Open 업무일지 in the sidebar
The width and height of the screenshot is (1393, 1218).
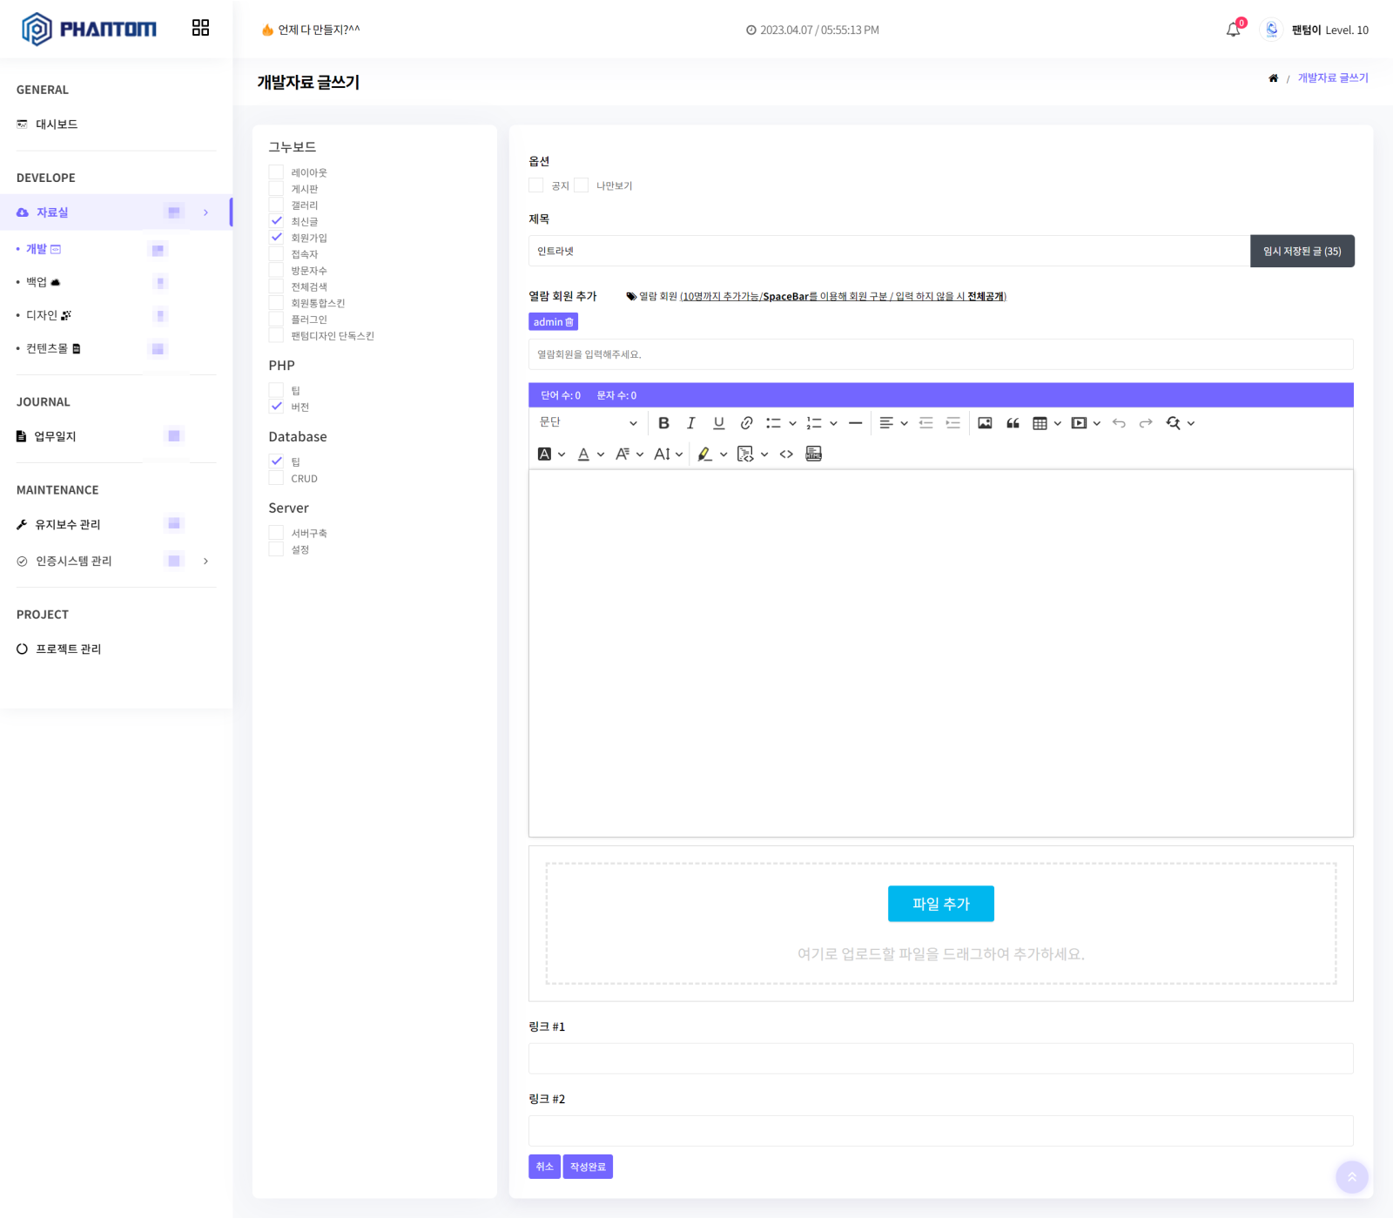coord(55,436)
